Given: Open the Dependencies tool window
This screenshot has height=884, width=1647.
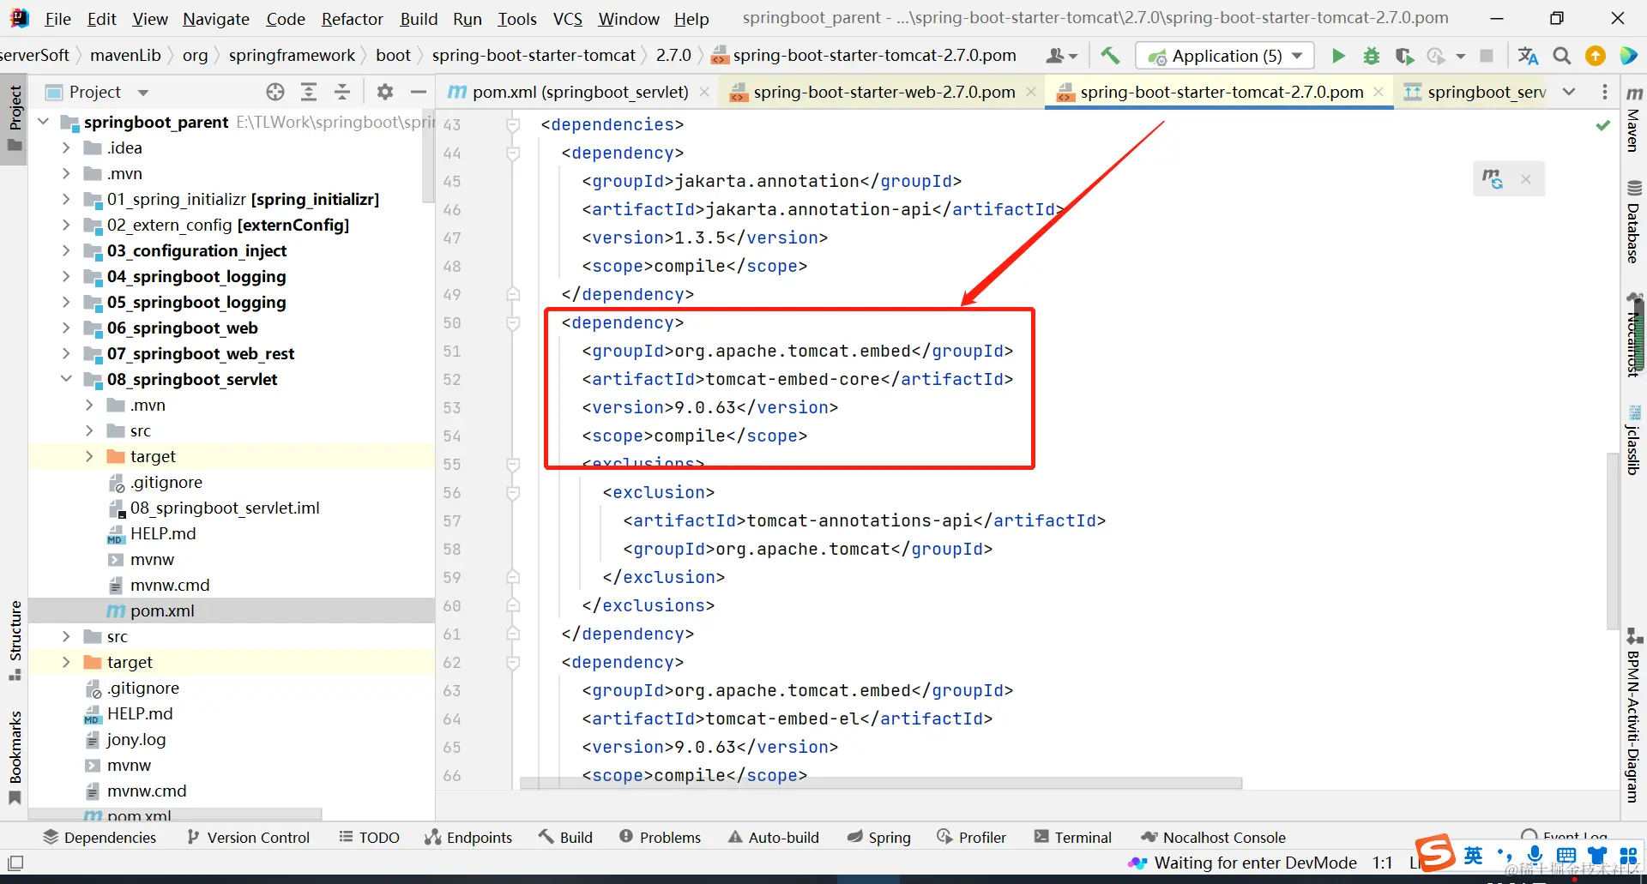Looking at the screenshot, I should [x=100, y=837].
